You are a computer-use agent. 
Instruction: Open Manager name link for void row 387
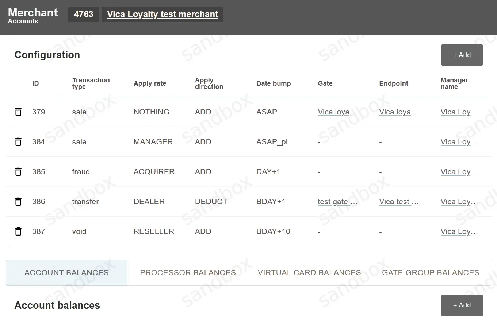coord(459,231)
